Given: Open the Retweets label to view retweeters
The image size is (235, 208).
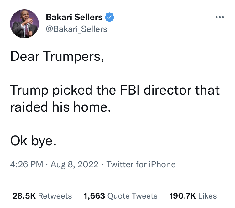Looking at the screenshot, I should pos(55,196).
